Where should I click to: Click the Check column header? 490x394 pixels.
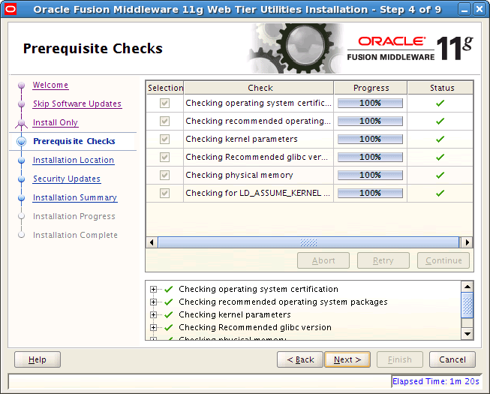tap(259, 88)
